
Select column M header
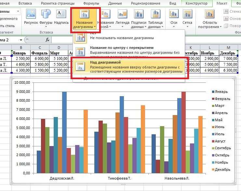coord(228,48)
